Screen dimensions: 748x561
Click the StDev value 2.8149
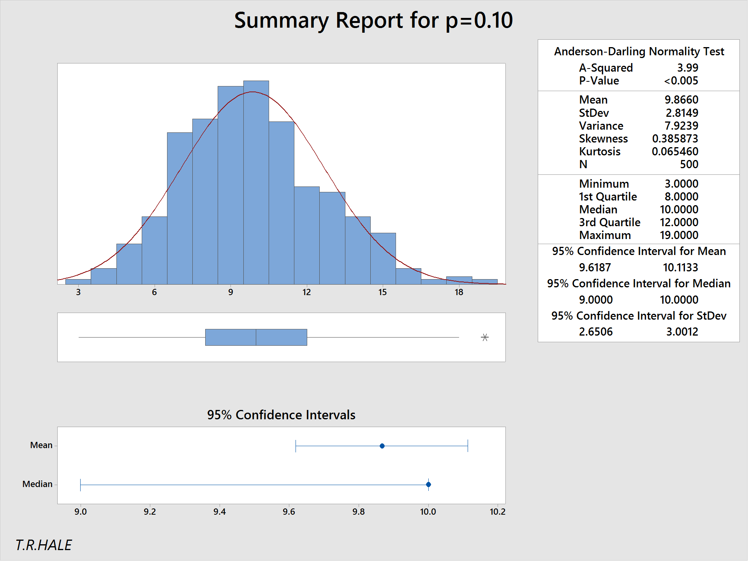coord(681,113)
